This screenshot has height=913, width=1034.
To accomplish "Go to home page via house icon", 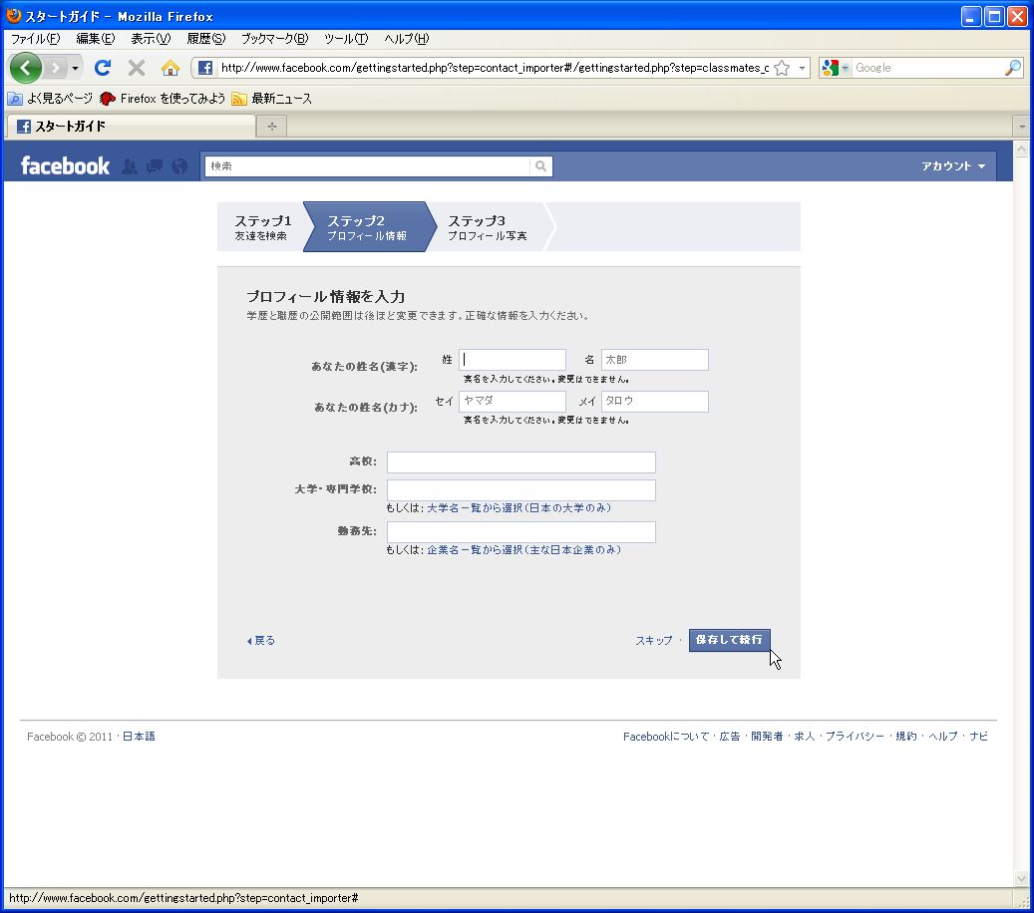I will pos(171,68).
